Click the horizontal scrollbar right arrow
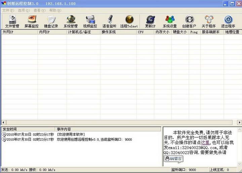The height and width of the screenshot is (173, 242). point(240,122)
